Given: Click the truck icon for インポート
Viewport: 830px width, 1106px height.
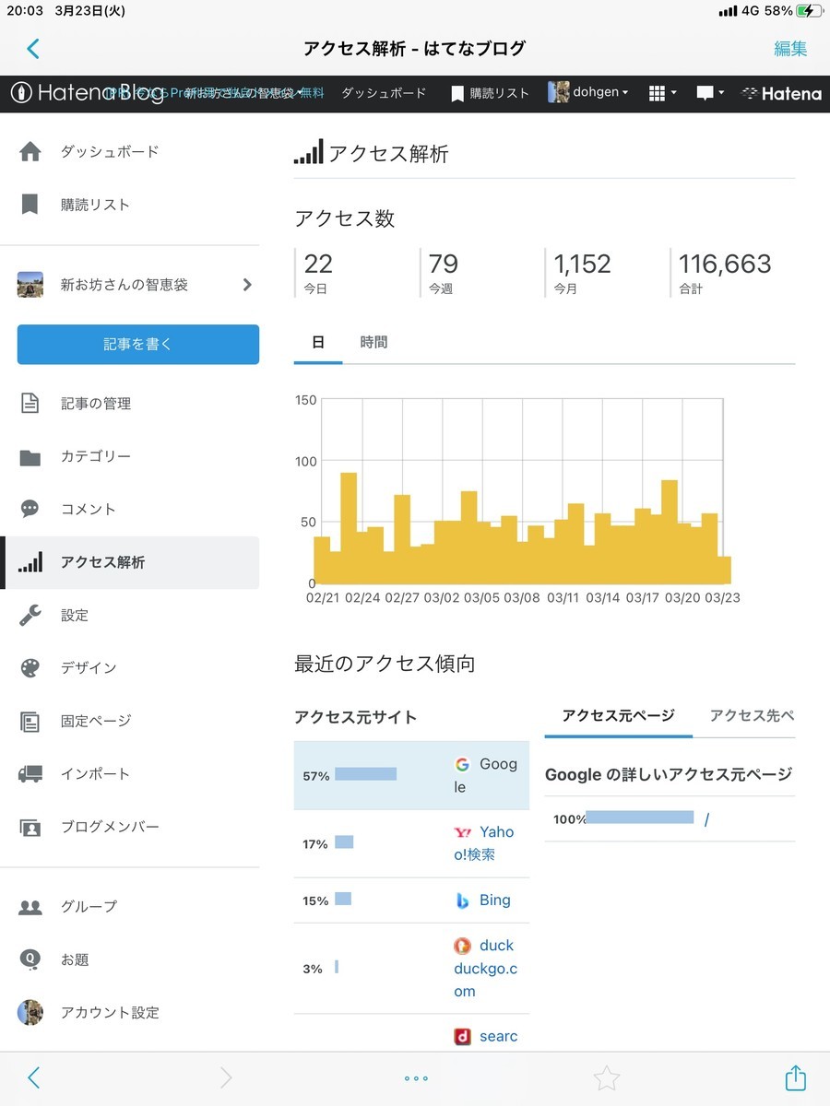Looking at the screenshot, I should point(30,773).
